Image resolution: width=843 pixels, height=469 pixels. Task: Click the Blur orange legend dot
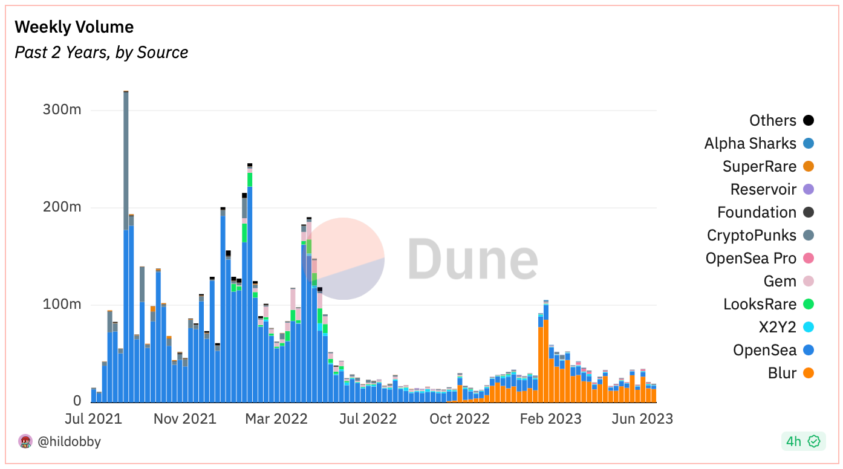(808, 373)
